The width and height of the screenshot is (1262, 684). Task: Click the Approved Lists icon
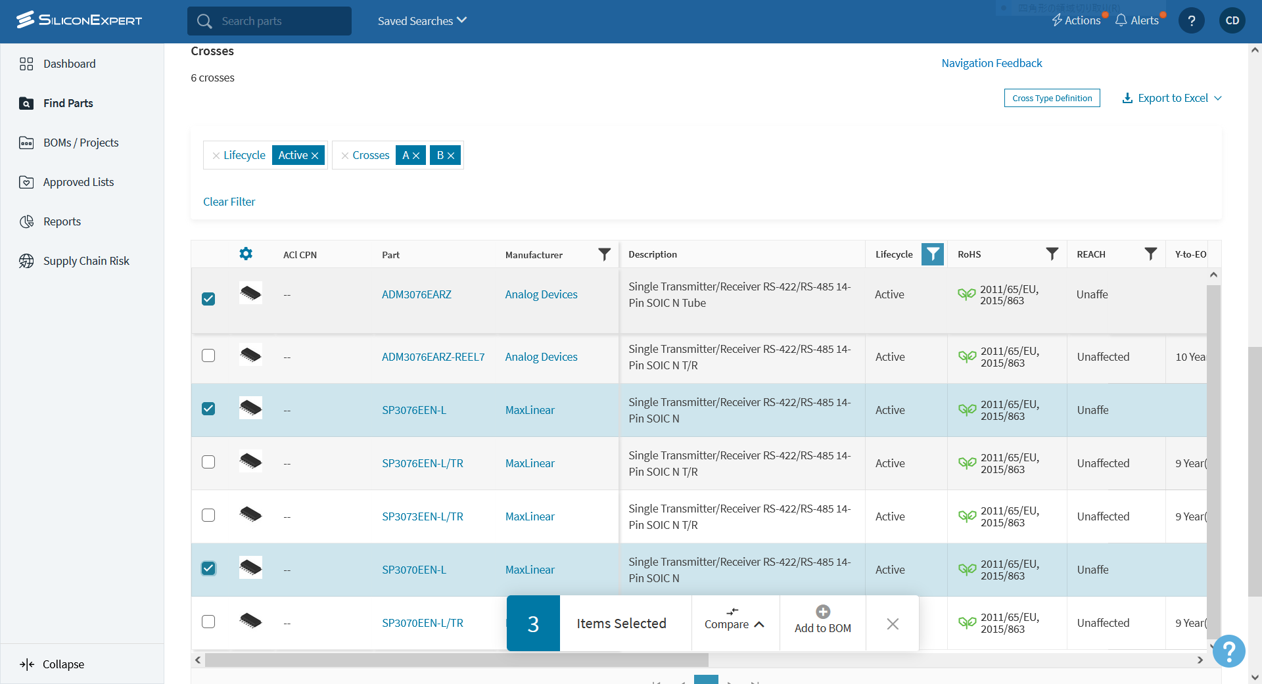click(x=26, y=182)
